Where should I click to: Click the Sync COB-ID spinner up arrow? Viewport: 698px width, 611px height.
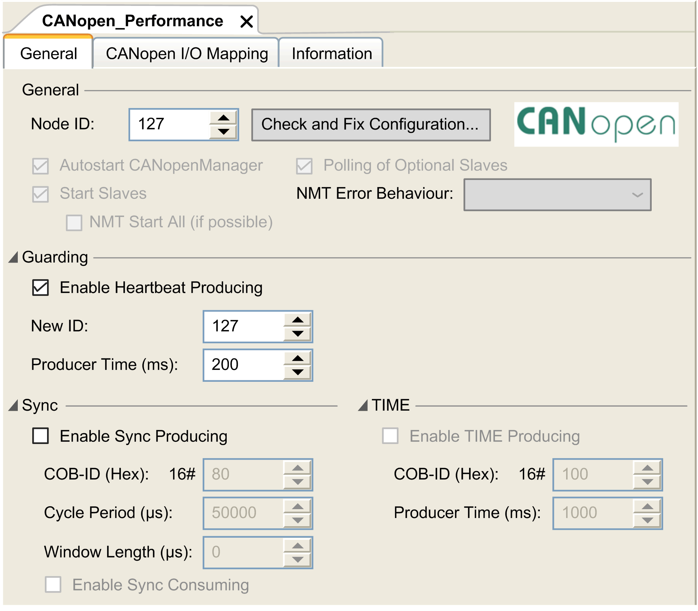(x=298, y=468)
